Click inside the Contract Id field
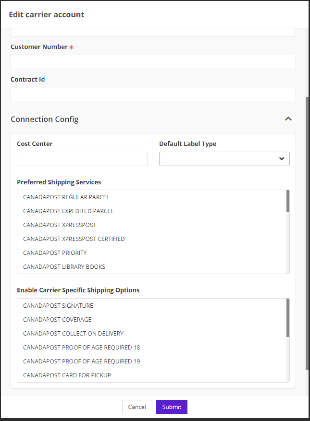Viewport: 310px width, 421px height. (x=153, y=94)
